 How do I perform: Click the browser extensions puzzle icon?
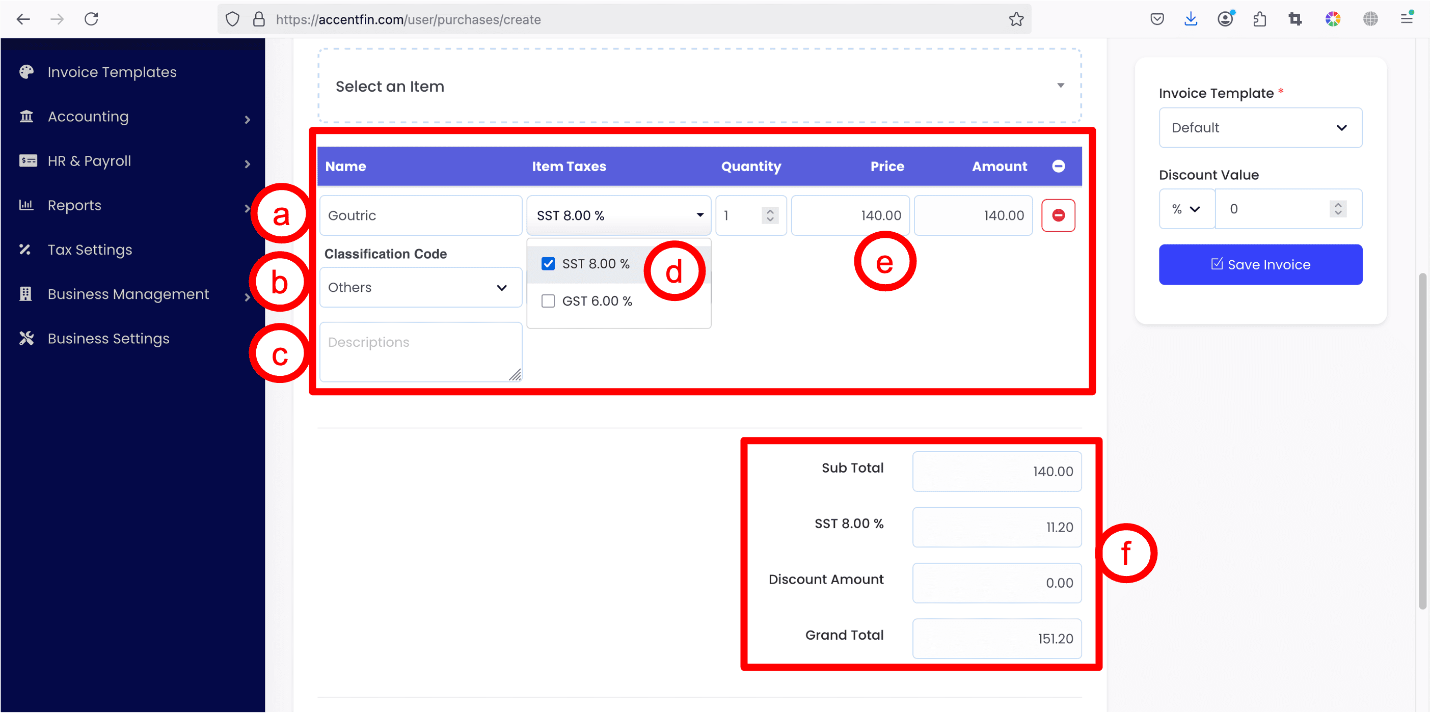(x=1259, y=19)
